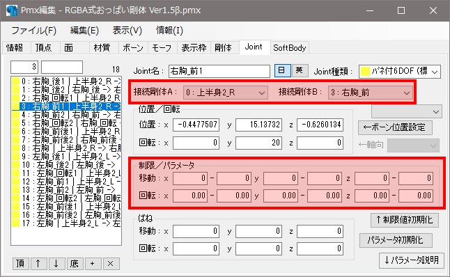Click the パラメータ初期化 button

(396, 240)
